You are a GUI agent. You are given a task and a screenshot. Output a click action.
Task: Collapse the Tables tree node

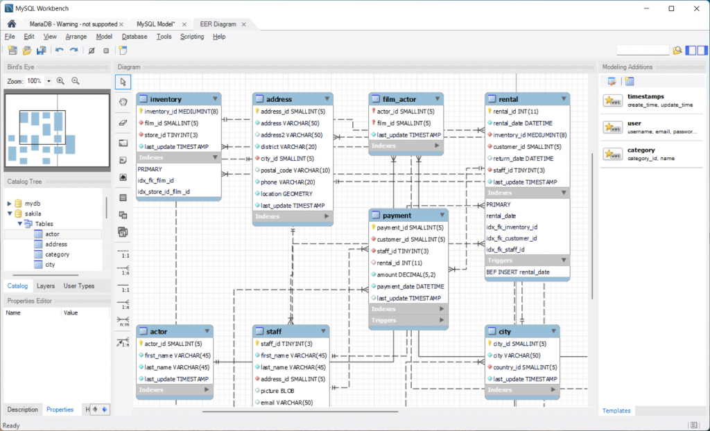[x=19, y=224]
